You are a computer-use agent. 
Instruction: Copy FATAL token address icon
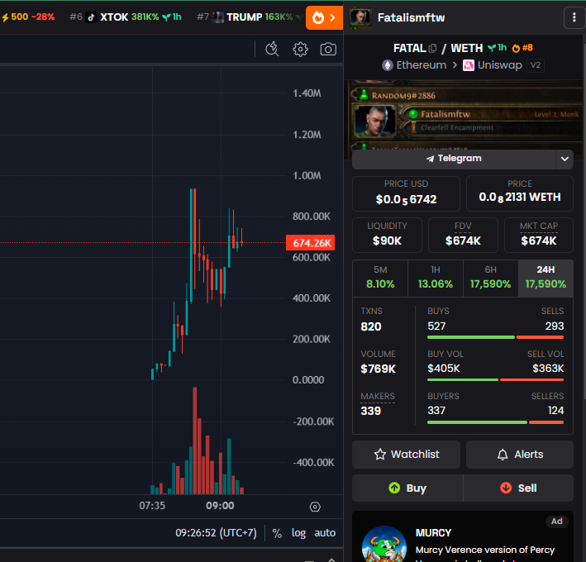pos(433,48)
